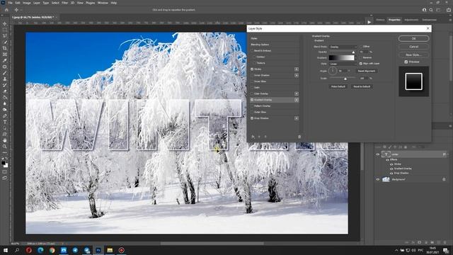Screen dimensions: 453x255
Task: Hide the Stroke effect in Layers panel
Action: [x=391, y=164]
